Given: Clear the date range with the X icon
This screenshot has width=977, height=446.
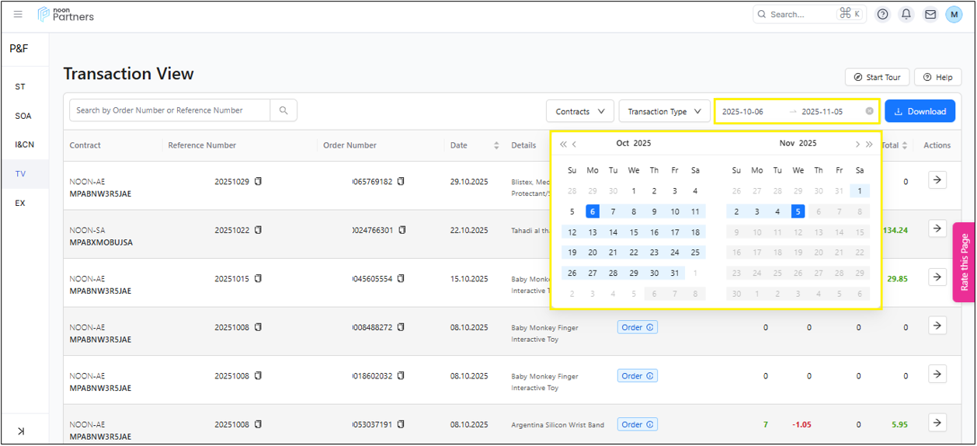Looking at the screenshot, I should point(869,111).
